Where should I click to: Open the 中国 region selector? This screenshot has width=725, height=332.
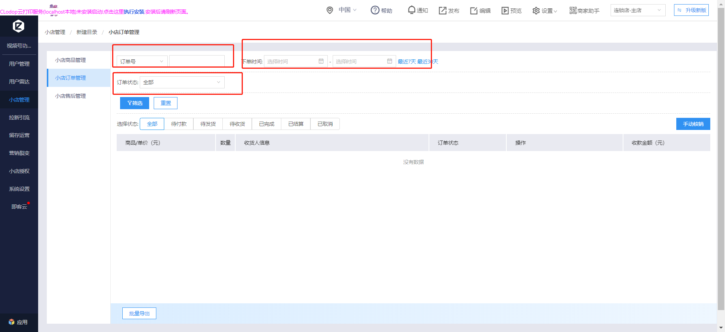tap(347, 10)
